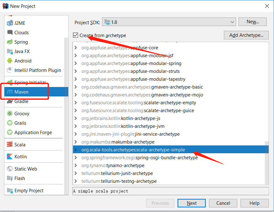Expand the makumba-archetype node
The image size is (274, 212).
[76, 142]
